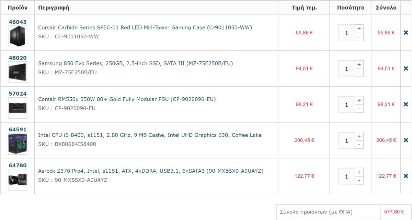The height and width of the screenshot is (220, 412).
Task: Remove Corsair Carbide SPEC-01 case from cart
Action: [406, 33]
